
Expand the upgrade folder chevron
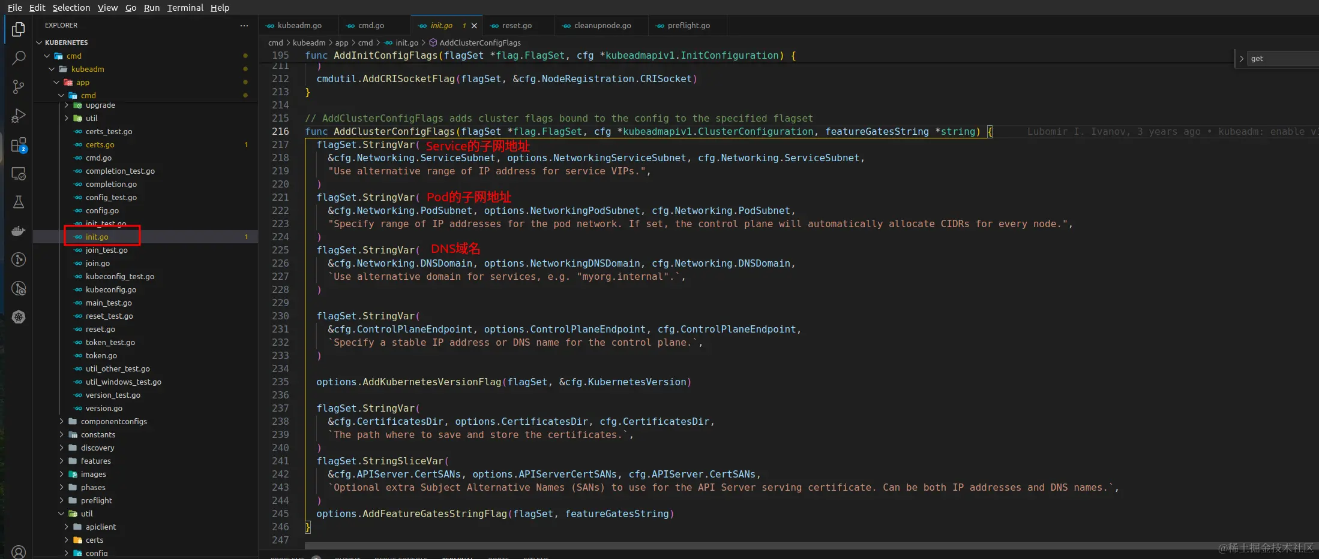coord(66,105)
